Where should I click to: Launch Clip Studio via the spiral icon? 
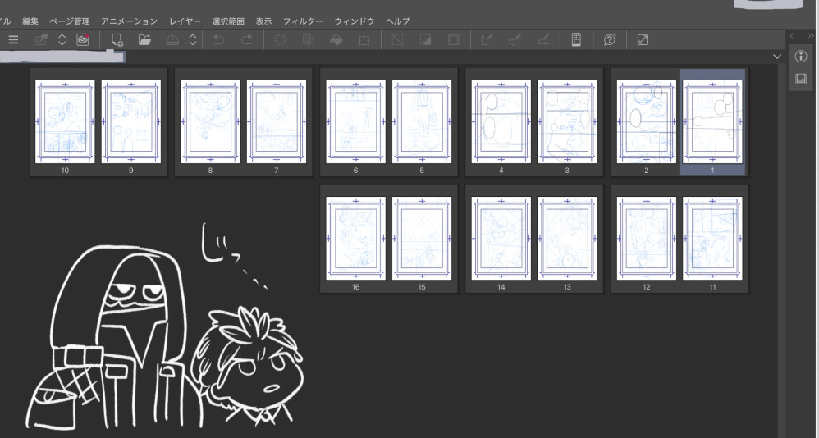pos(82,39)
